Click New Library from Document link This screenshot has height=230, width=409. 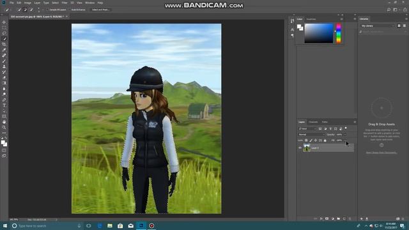click(382, 153)
